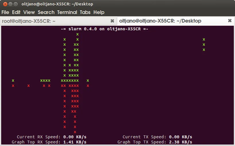Select the oltjano@oltjano-X55CR ~/Desktop tab
235x146 pixels.
pos(176,21)
